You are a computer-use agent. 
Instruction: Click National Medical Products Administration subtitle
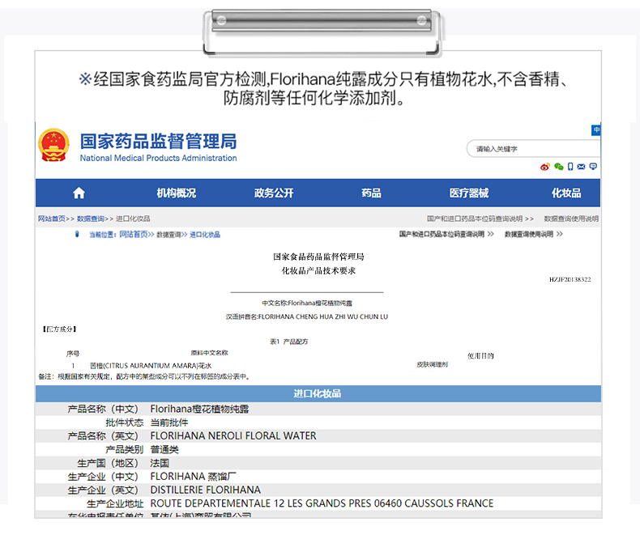[x=158, y=158]
